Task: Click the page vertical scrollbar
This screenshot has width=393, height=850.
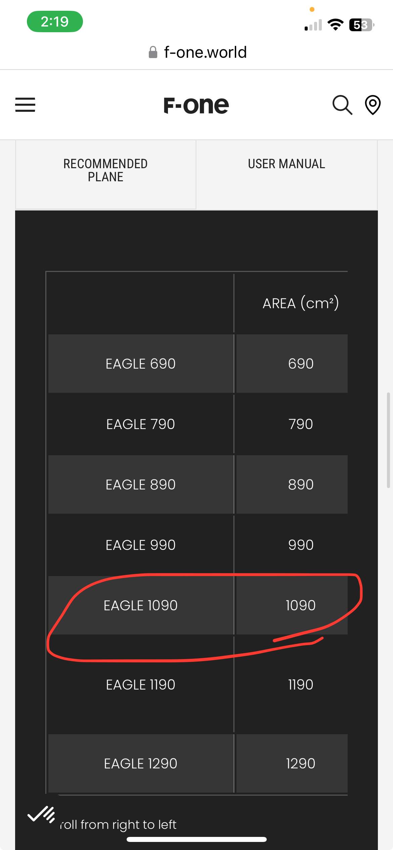Action: (388, 440)
